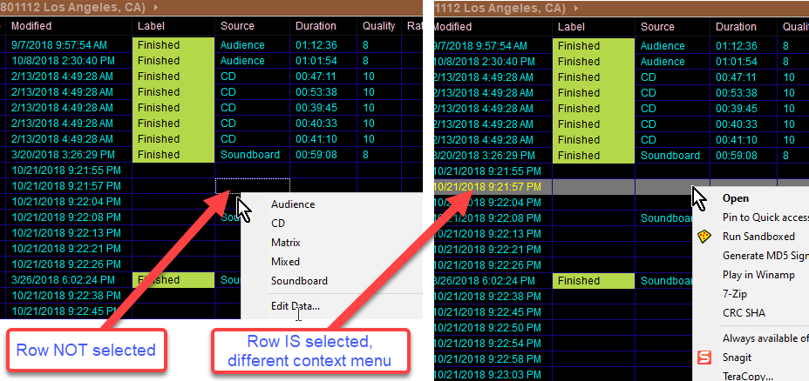Click the Snagit icon in context menu
The height and width of the screenshot is (381, 809).
pos(704,358)
